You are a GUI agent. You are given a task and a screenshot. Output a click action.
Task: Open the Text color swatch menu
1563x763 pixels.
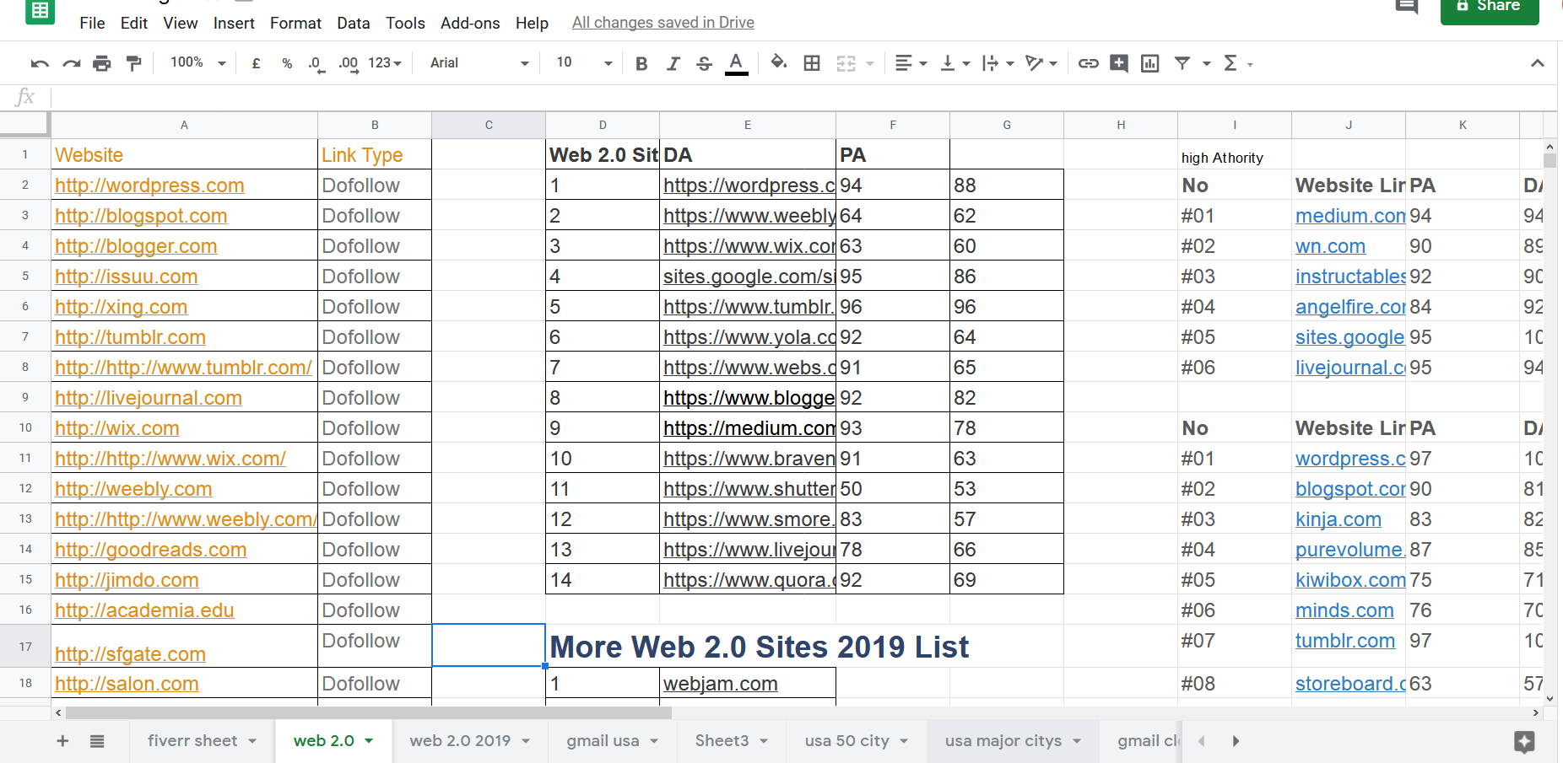click(x=736, y=62)
